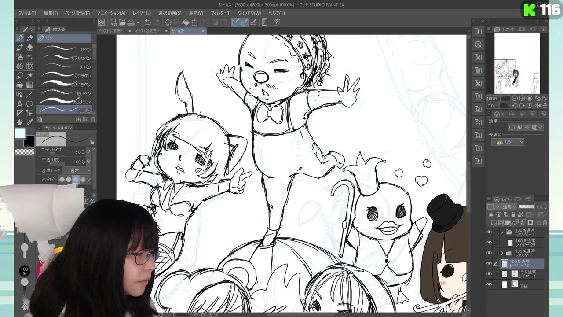The width and height of the screenshot is (563, 317).
Task: Toggle snap to ruler in command bar
Action: [235, 22]
